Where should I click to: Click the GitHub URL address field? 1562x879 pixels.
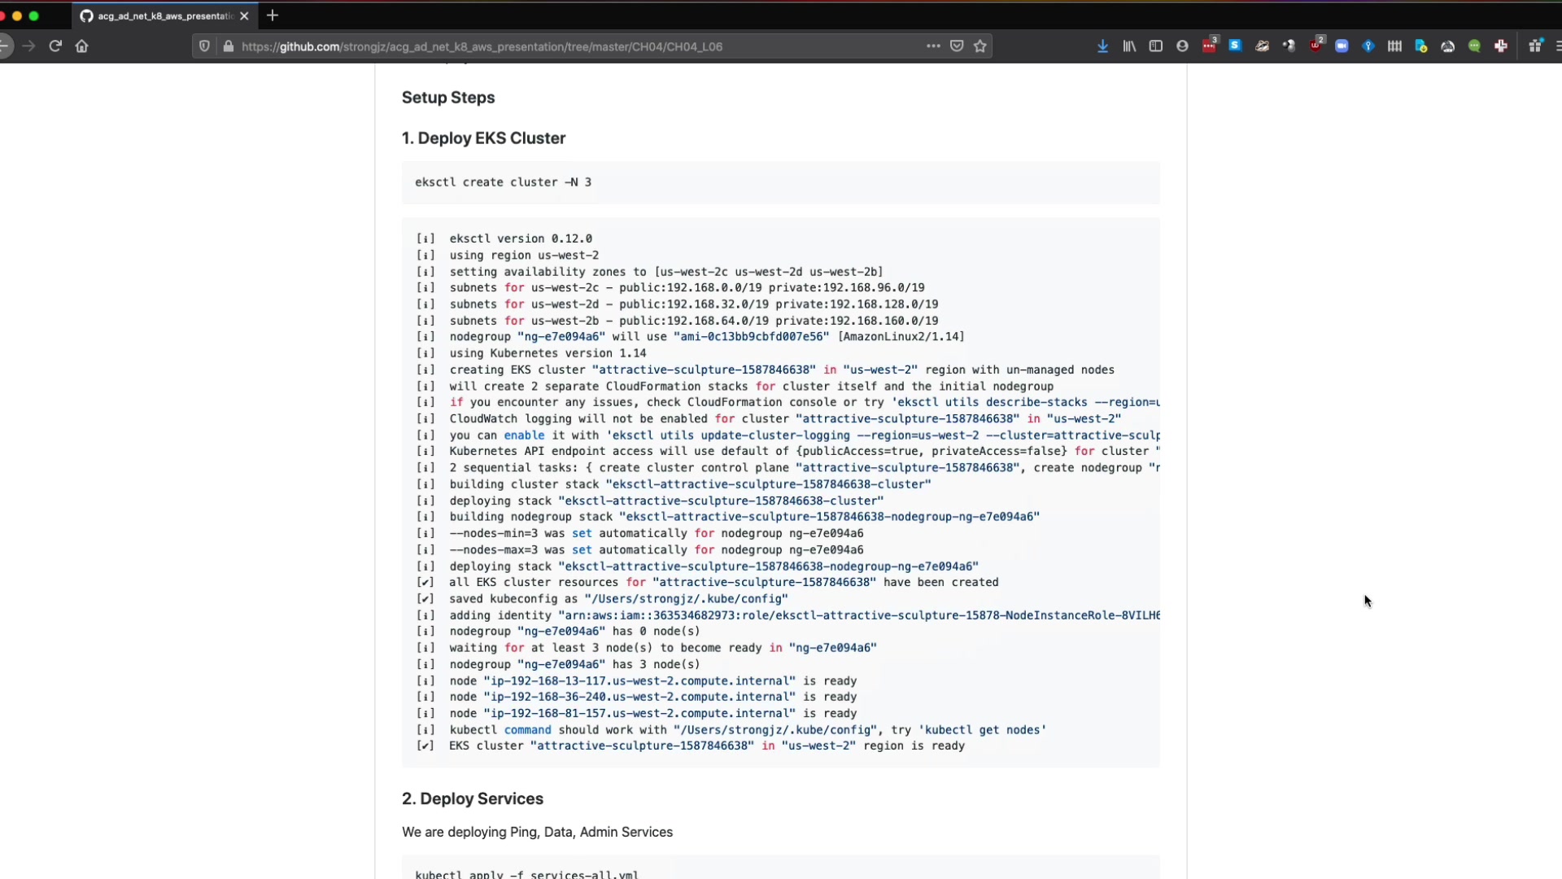(x=569, y=46)
